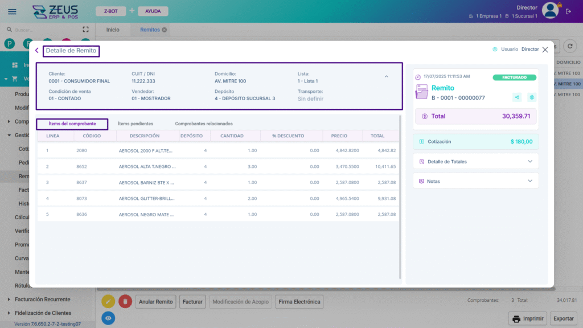
Task: Click the logout icon
Action: point(568,11)
